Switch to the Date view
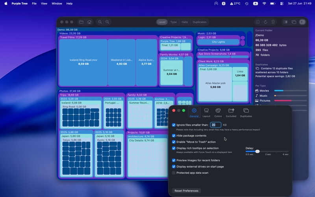This screenshot has height=197, width=315. [x=185, y=22]
